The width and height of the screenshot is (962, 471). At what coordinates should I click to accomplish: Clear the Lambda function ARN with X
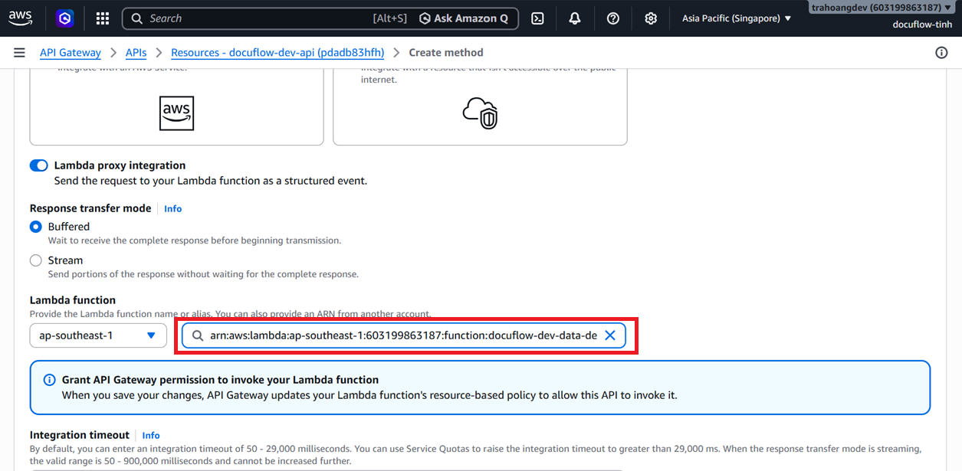(x=610, y=335)
